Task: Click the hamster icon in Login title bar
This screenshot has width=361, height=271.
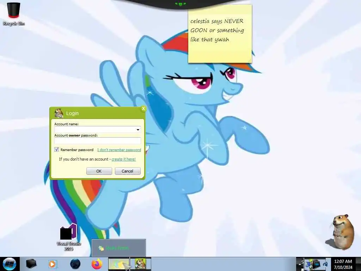Action: click(59, 113)
